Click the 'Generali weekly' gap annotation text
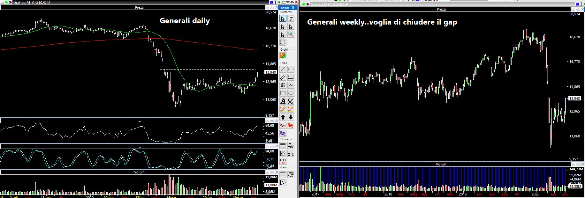This screenshot has height=198, width=585. pos(382,22)
